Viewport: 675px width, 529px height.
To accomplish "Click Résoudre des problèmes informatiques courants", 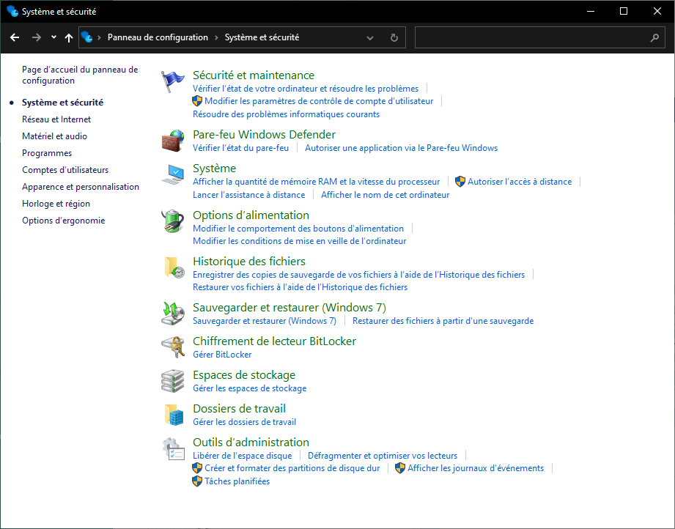I will 287,114.
